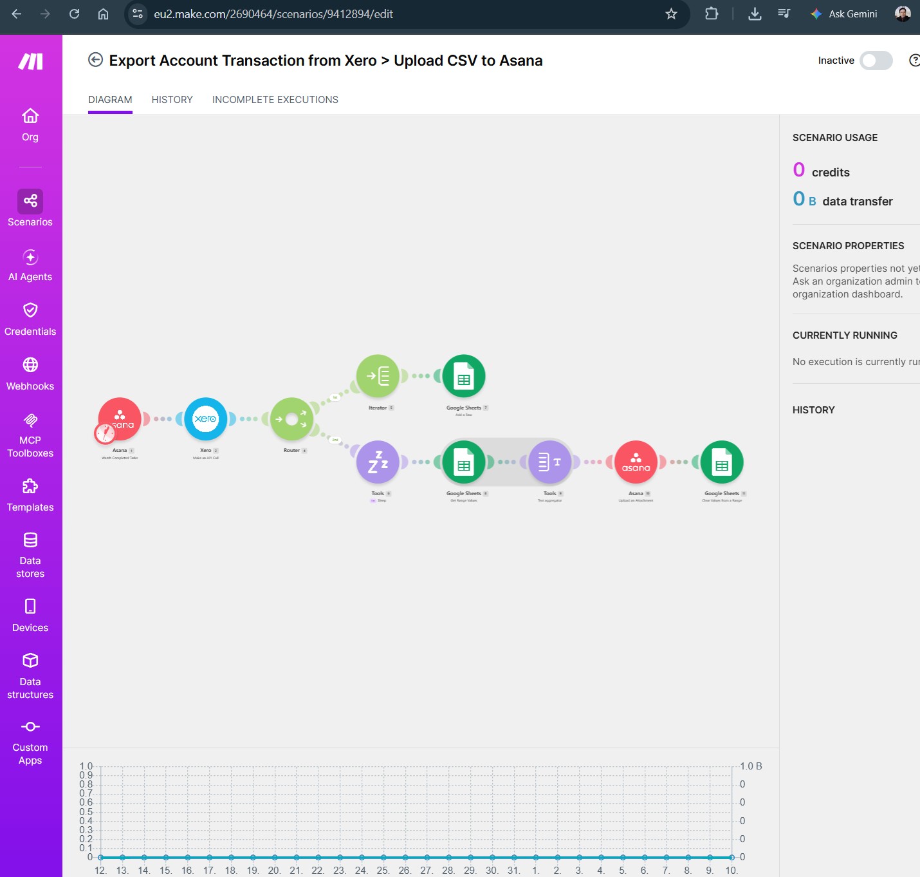
Task: Browse Templates from the sidebar
Action: tap(30, 495)
